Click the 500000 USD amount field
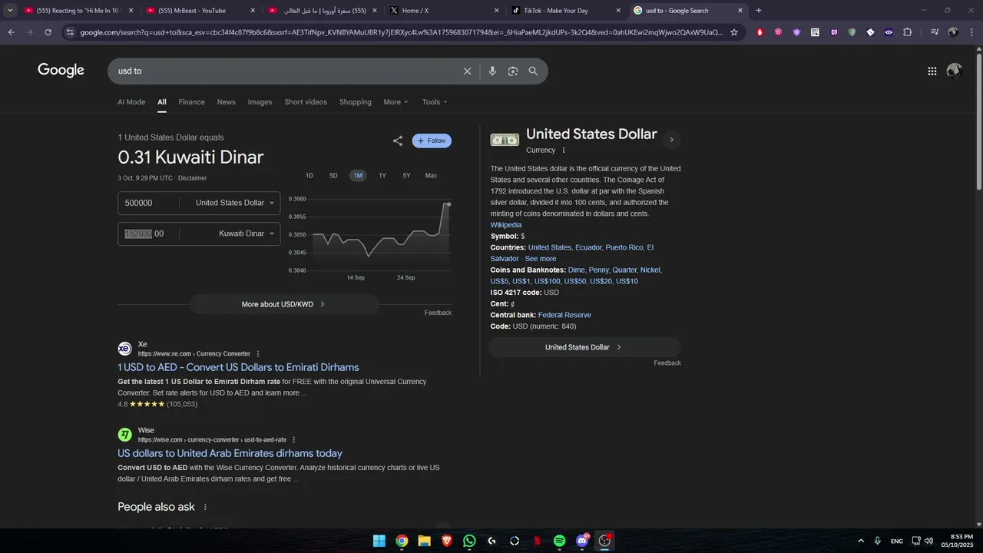Screen dimensions: 983x553 [150, 203]
